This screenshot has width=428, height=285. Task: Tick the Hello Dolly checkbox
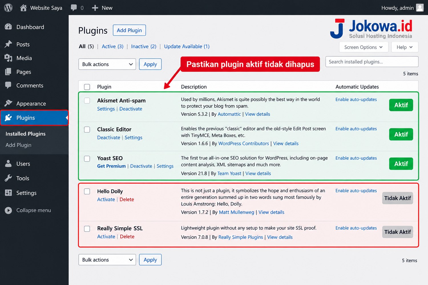tap(87, 191)
